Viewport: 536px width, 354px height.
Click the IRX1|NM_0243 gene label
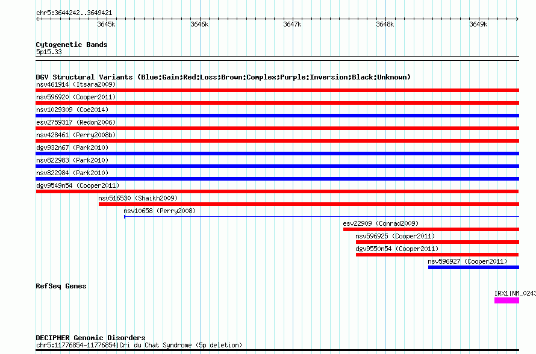click(515, 293)
